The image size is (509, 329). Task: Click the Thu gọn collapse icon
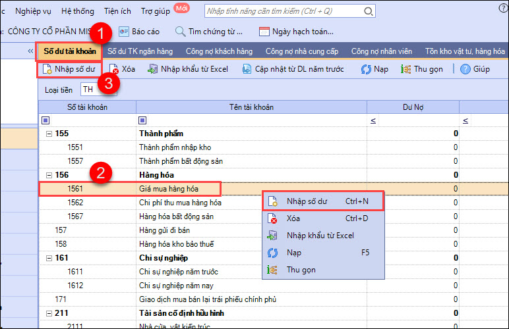pyautogui.click(x=406, y=69)
